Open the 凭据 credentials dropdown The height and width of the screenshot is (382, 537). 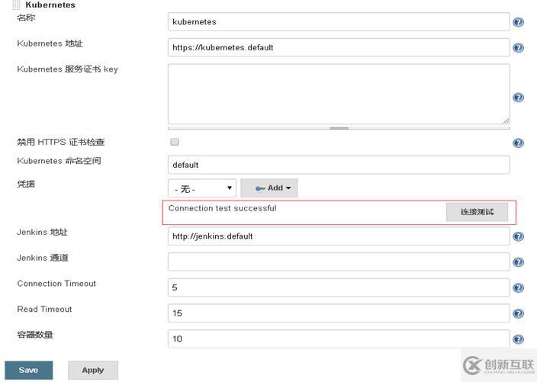(x=202, y=188)
